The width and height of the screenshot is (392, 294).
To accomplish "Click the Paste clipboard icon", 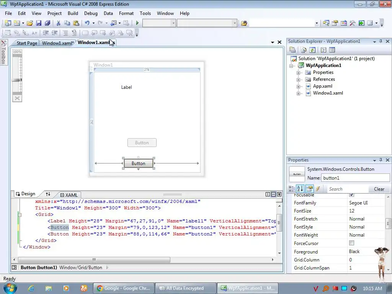I will pyautogui.click(x=76, y=23).
